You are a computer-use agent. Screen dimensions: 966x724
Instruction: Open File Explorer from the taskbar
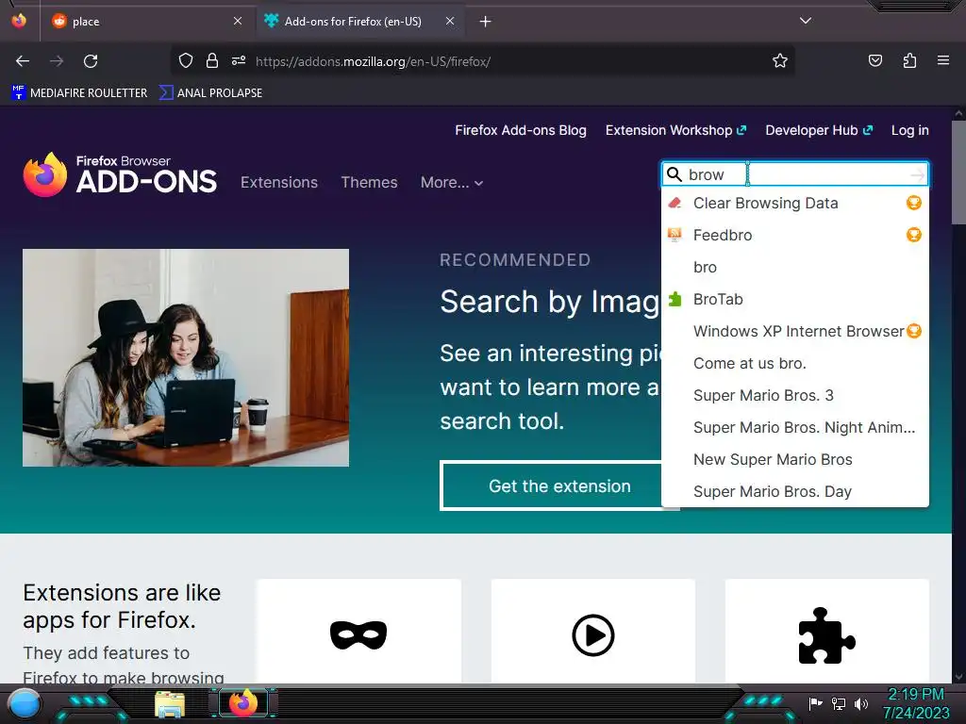(170, 704)
